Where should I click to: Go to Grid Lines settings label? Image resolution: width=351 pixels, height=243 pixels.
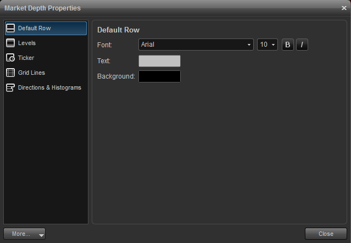31,73
